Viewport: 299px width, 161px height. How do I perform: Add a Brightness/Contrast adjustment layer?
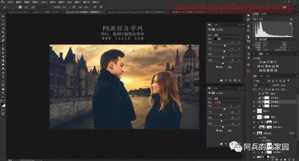(260, 62)
